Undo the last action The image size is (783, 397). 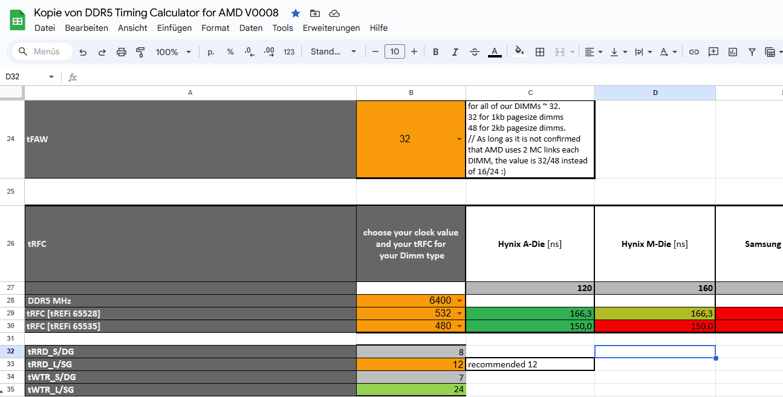tap(83, 52)
